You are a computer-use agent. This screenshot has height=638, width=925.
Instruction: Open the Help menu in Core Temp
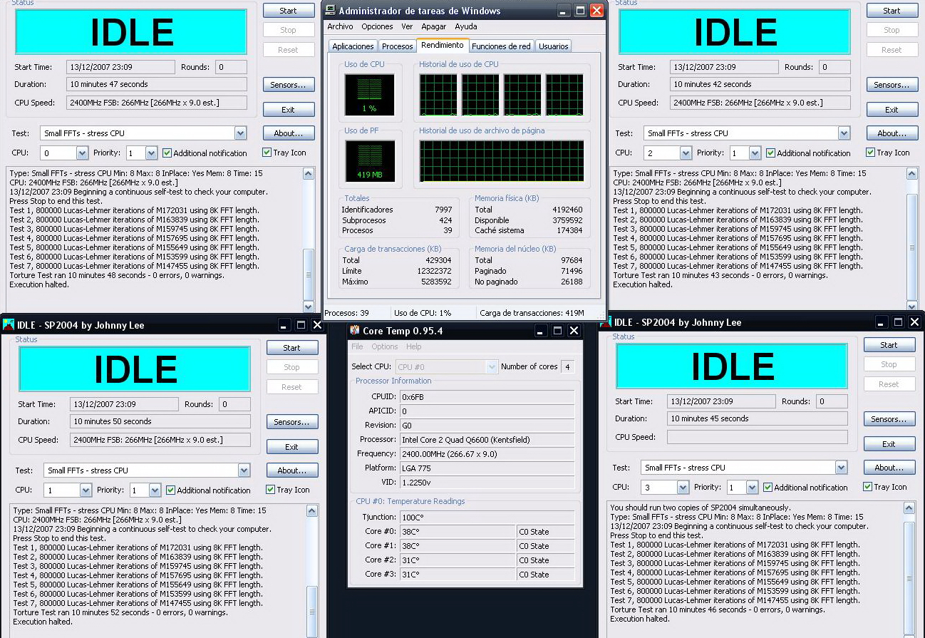tap(414, 346)
